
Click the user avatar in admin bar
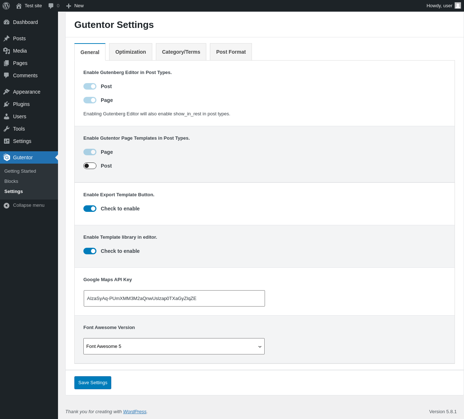point(458,6)
